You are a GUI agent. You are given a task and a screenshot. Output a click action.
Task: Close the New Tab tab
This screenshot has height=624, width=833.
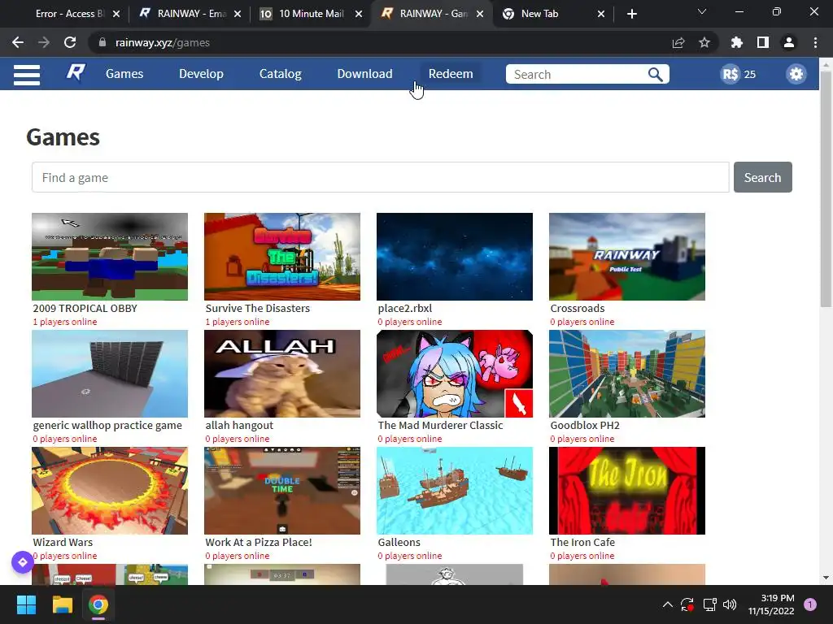[601, 14]
